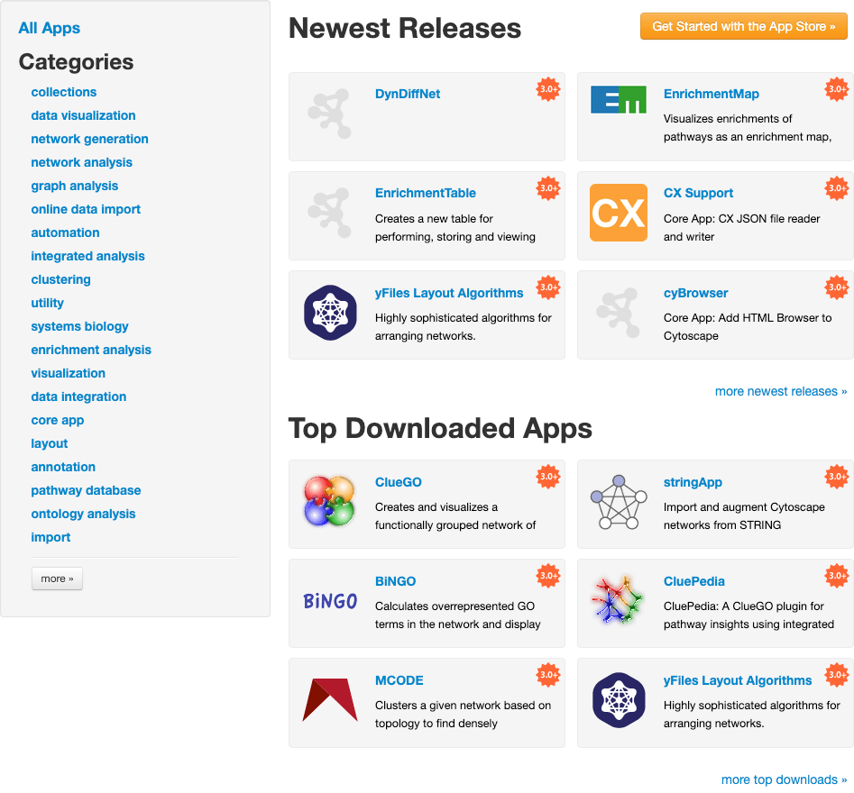This screenshot has height=793, width=854.
Task: Go to the network analysis category
Action: (82, 162)
